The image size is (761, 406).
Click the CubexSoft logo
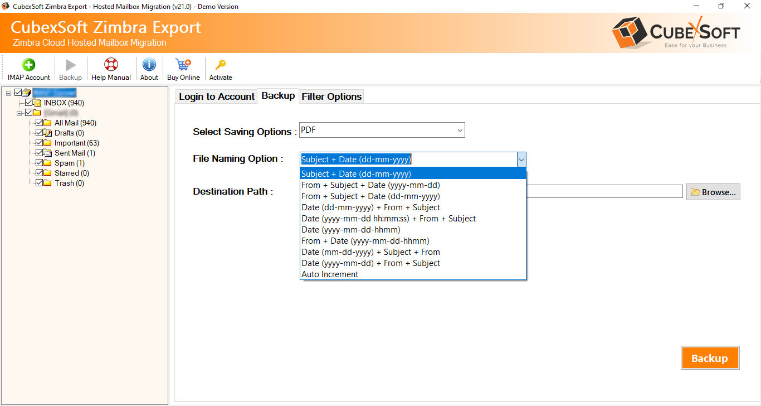pos(676,32)
